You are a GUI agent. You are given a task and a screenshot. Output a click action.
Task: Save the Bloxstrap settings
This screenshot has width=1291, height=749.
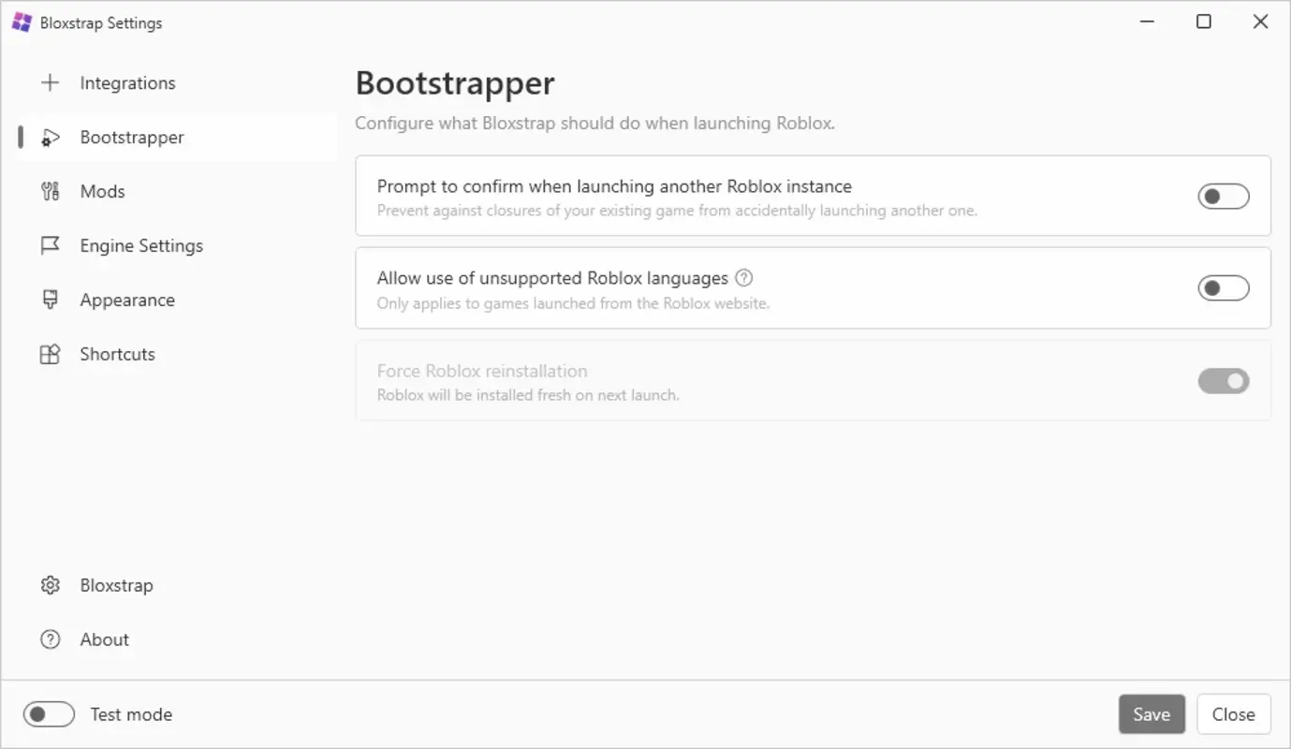1152,713
